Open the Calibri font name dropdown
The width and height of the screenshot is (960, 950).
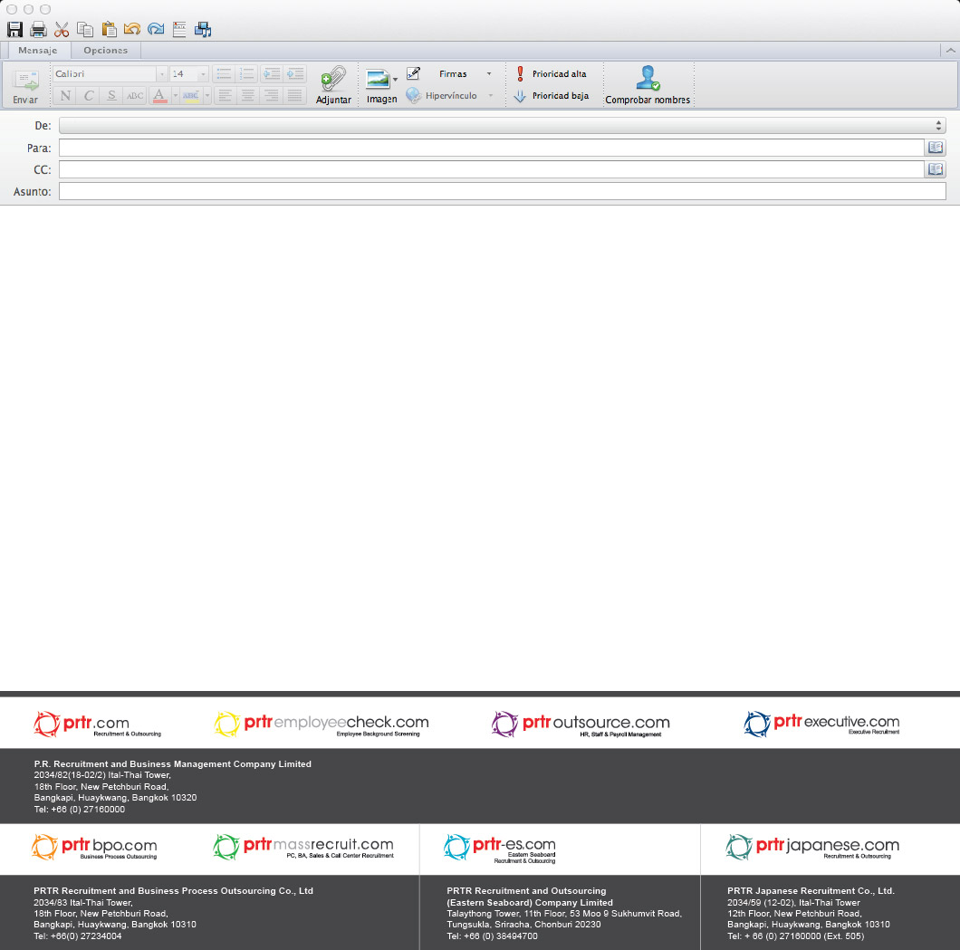click(x=162, y=74)
